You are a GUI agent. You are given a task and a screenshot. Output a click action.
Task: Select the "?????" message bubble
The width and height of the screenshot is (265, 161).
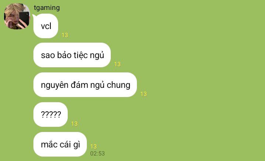50,114
